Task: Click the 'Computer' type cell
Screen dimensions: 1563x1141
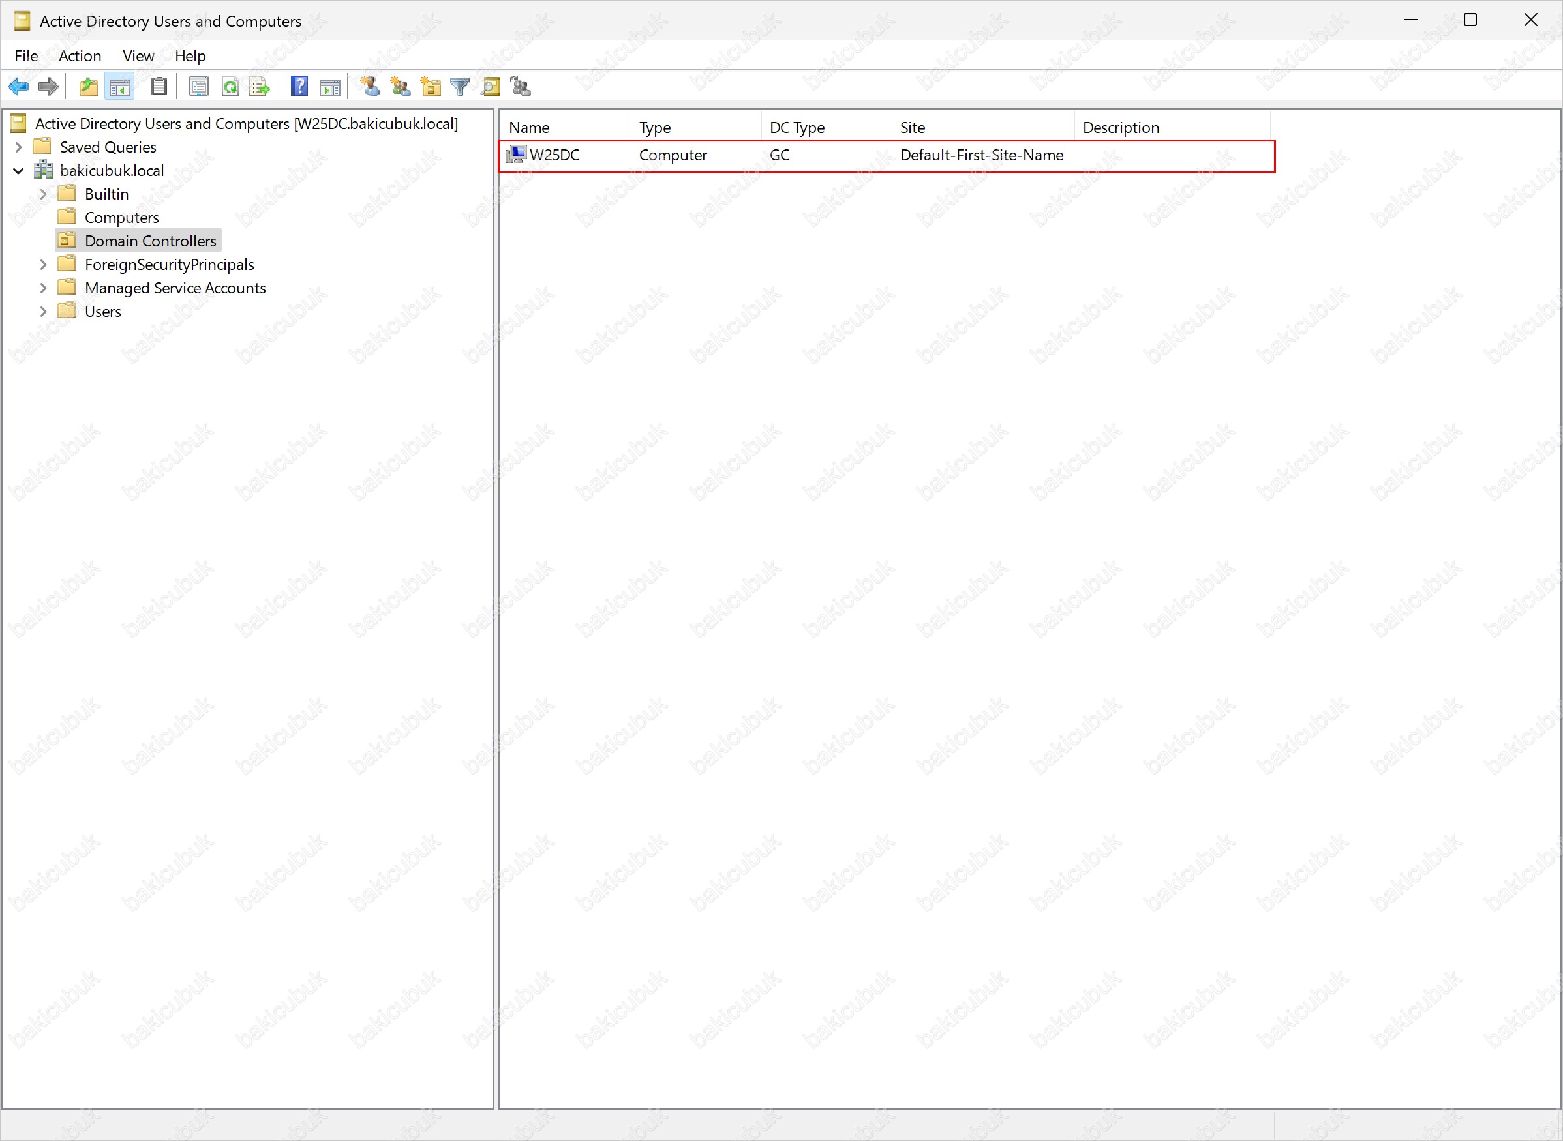Action: pyautogui.click(x=673, y=155)
